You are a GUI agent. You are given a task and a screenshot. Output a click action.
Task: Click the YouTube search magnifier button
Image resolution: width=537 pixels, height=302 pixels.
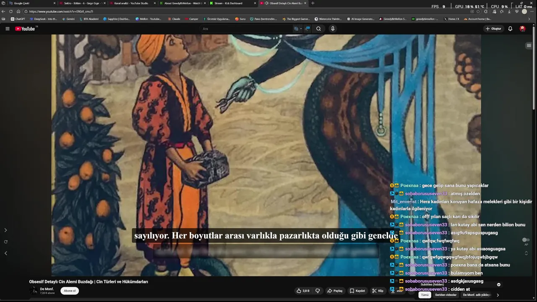tap(318, 29)
